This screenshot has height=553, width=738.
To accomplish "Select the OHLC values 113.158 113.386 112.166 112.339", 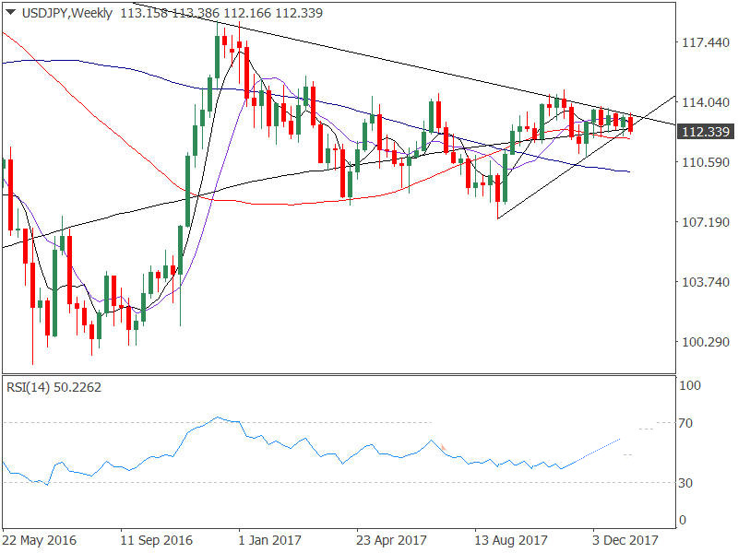I will 221,13.
